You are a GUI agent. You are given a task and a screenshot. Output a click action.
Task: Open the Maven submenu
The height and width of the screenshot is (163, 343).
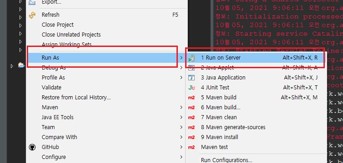coord(106,107)
